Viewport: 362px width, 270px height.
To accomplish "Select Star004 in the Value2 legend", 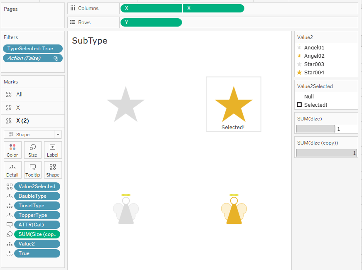I will click(314, 73).
